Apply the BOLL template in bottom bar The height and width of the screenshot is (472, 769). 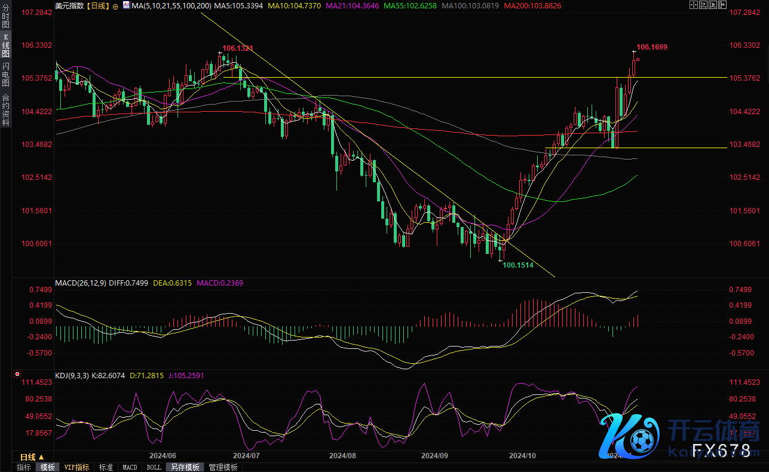pyautogui.click(x=154, y=467)
